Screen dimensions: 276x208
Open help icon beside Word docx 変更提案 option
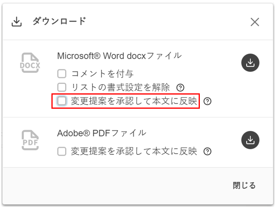point(208,101)
